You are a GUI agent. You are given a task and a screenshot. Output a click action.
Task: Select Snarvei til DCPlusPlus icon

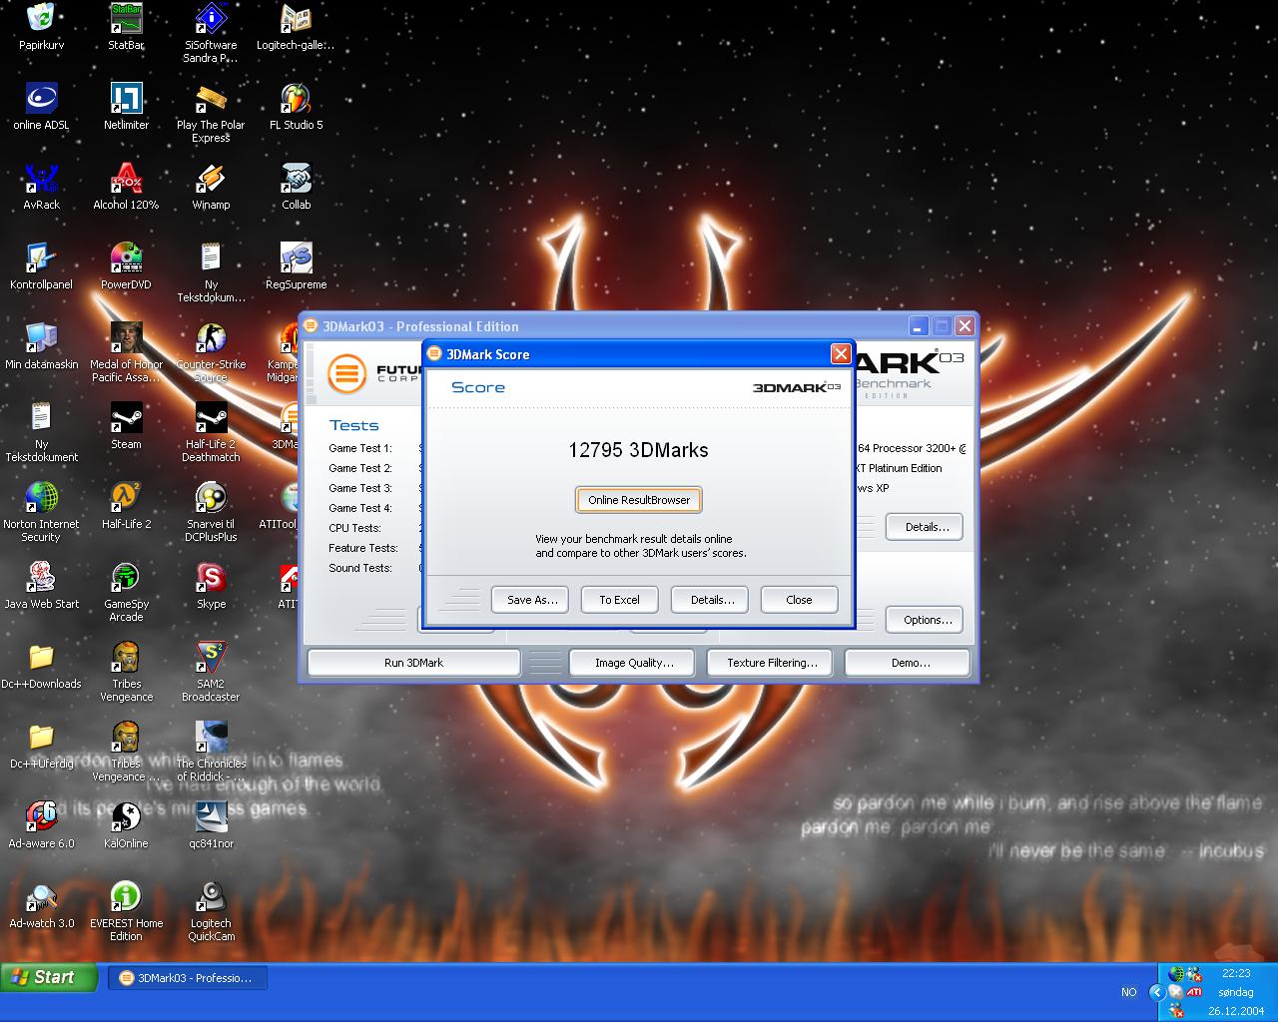click(x=211, y=511)
